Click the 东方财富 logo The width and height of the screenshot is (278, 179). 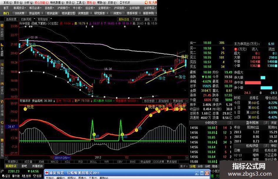151,2
